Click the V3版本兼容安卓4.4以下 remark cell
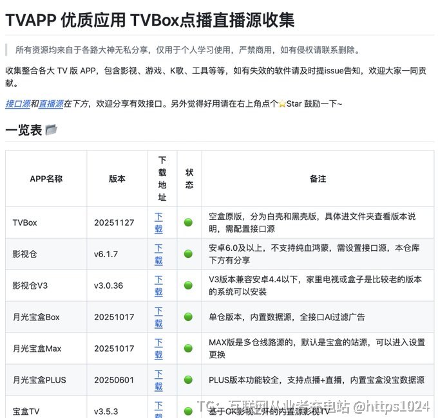 (x=318, y=286)
